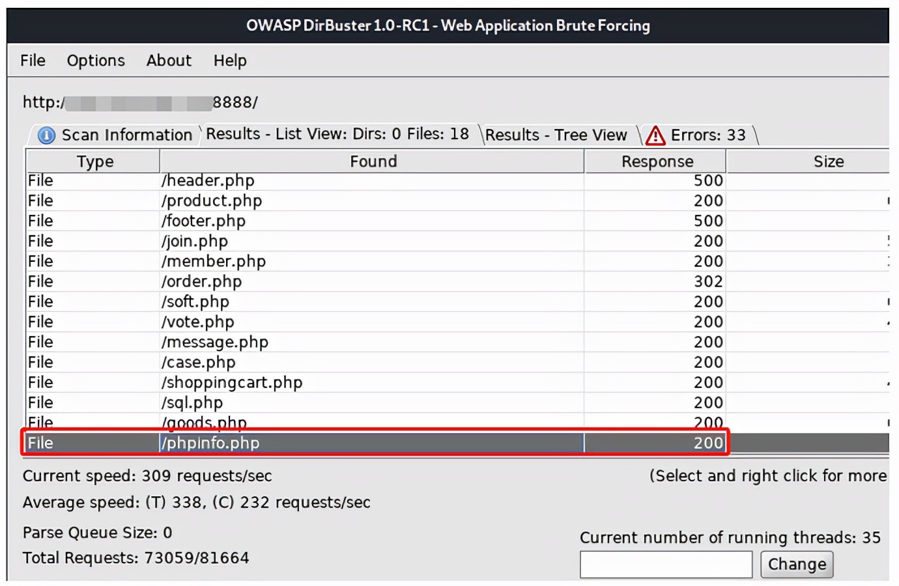Open the Options menu
Screen dimensions: 899x586
click(96, 61)
